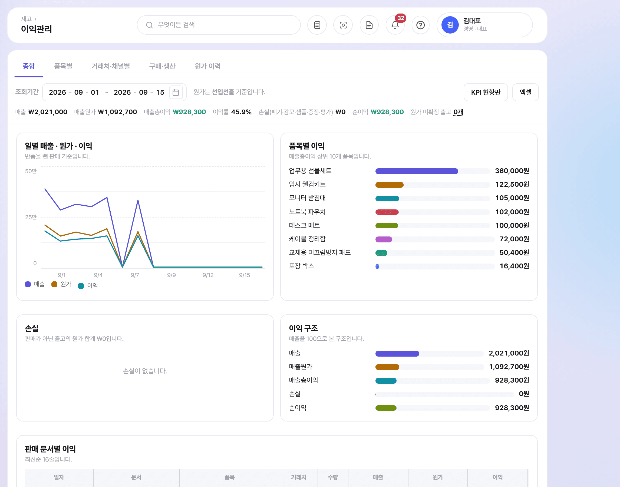Click the 거래처 column header
This screenshot has width=620, height=487.
coord(299,477)
